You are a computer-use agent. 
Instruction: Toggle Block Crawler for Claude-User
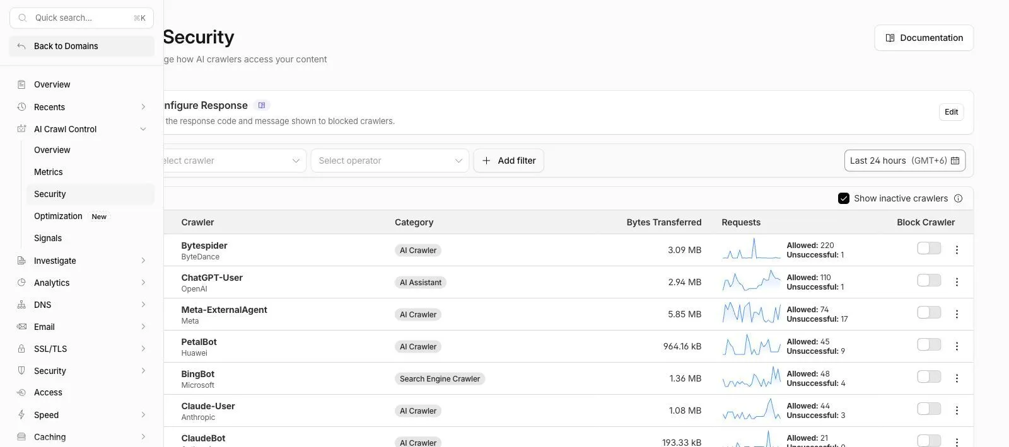click(x=929, y=409)
